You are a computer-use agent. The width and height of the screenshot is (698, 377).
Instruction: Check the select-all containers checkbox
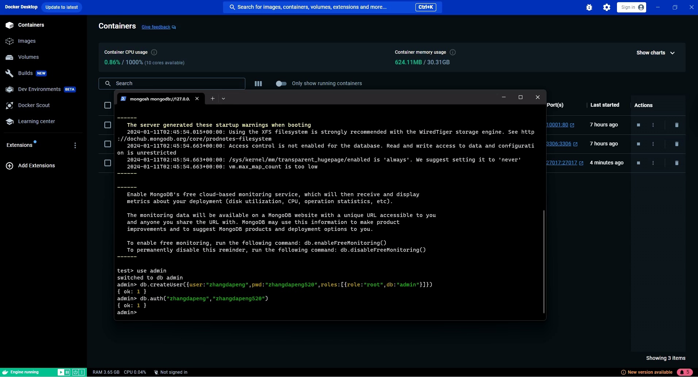pos(108,105)
